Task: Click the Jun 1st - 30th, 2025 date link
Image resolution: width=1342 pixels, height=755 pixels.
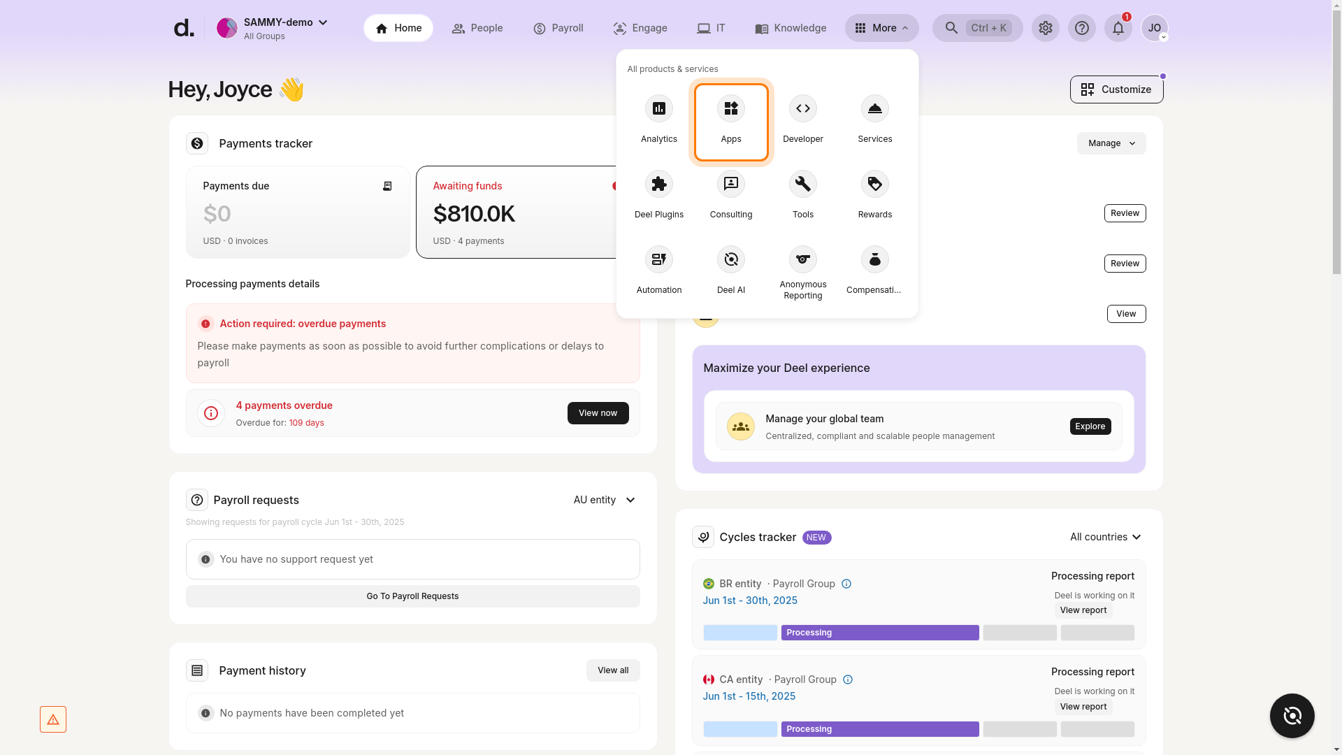Action: [750, 601]
